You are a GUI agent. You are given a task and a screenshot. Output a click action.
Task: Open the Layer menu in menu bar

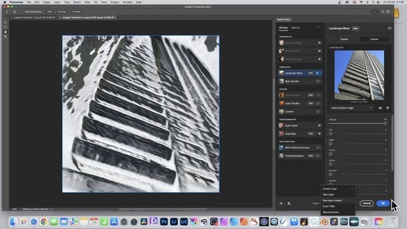pyautogui.click(x=57, y=2)
